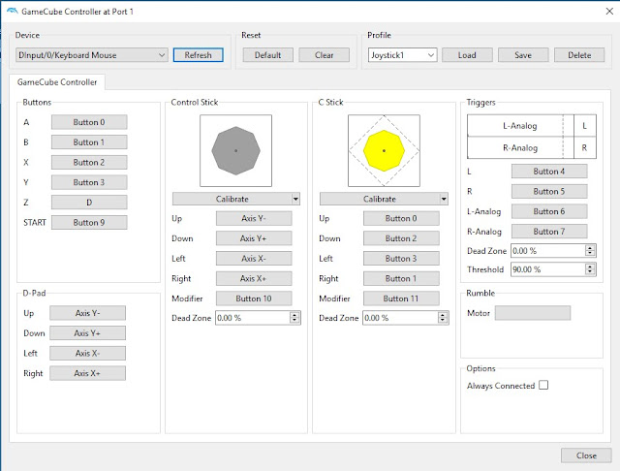
Task: Remap the A button (Button 0)
Action: tap(89, 122)
